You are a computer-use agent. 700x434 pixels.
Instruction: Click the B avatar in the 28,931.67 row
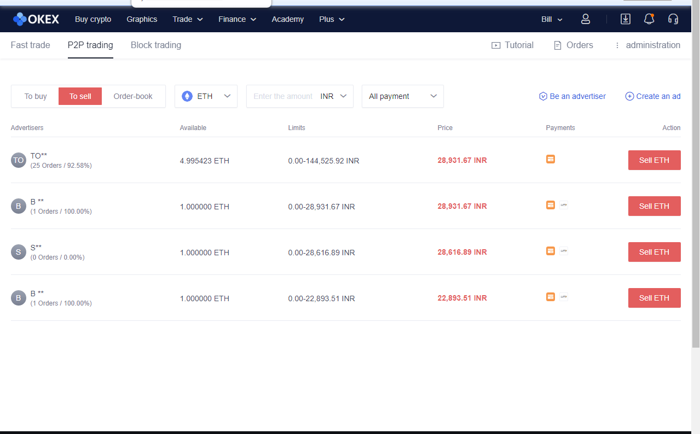[x=19, y=206]
